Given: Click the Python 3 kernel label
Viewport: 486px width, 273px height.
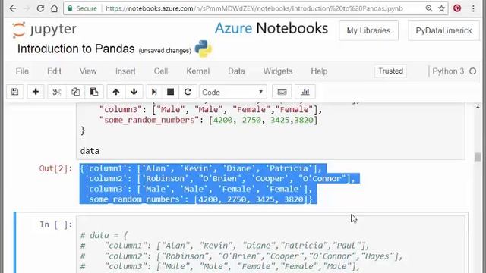Looking at the screenshot, I should (x=448, y=71).
